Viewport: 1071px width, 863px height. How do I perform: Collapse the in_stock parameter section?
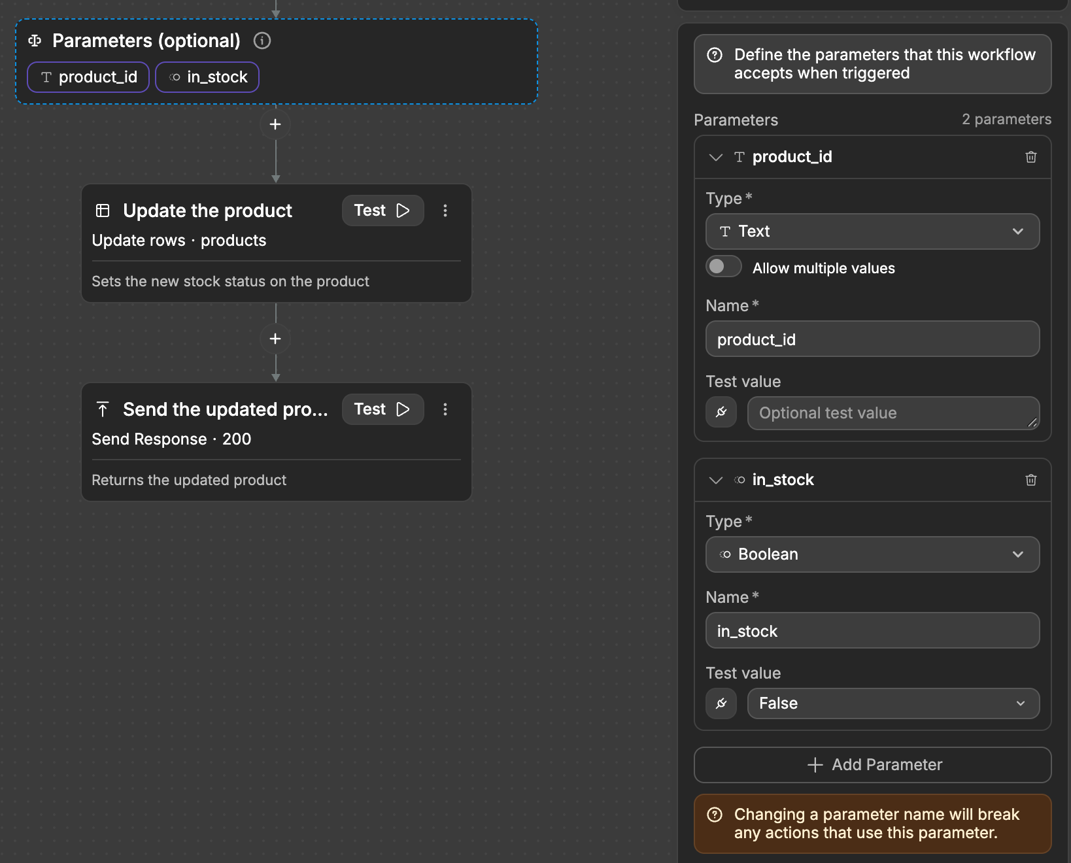tap(716, 480)
